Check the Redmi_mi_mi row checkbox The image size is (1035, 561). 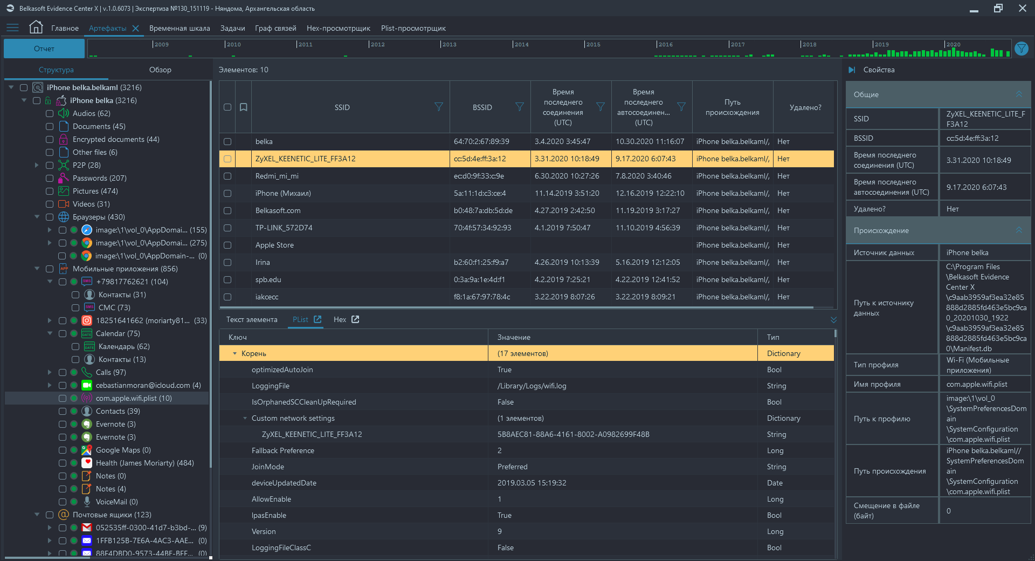[x=227, y=176]
